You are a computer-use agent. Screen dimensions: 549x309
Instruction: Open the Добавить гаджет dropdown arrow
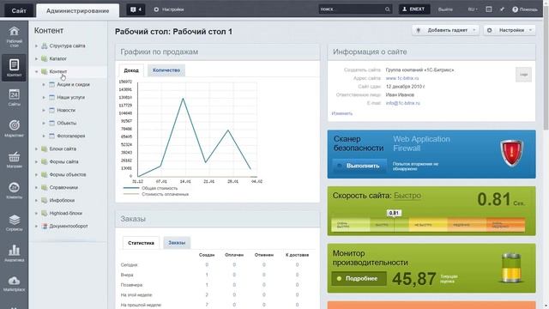coord(474,30)
